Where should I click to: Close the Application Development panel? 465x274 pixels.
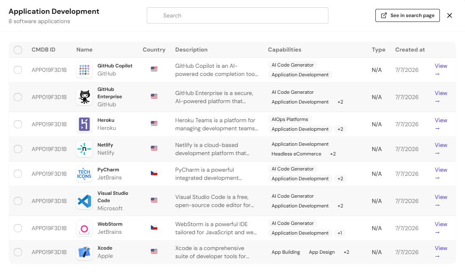tap(450, 15)
